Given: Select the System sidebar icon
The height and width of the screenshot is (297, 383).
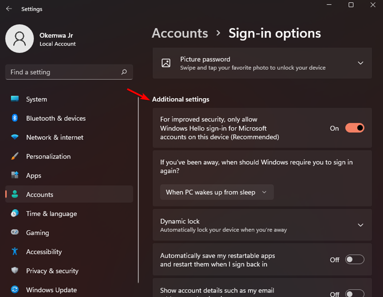Looking at the screenshot, I should point(15,99).
